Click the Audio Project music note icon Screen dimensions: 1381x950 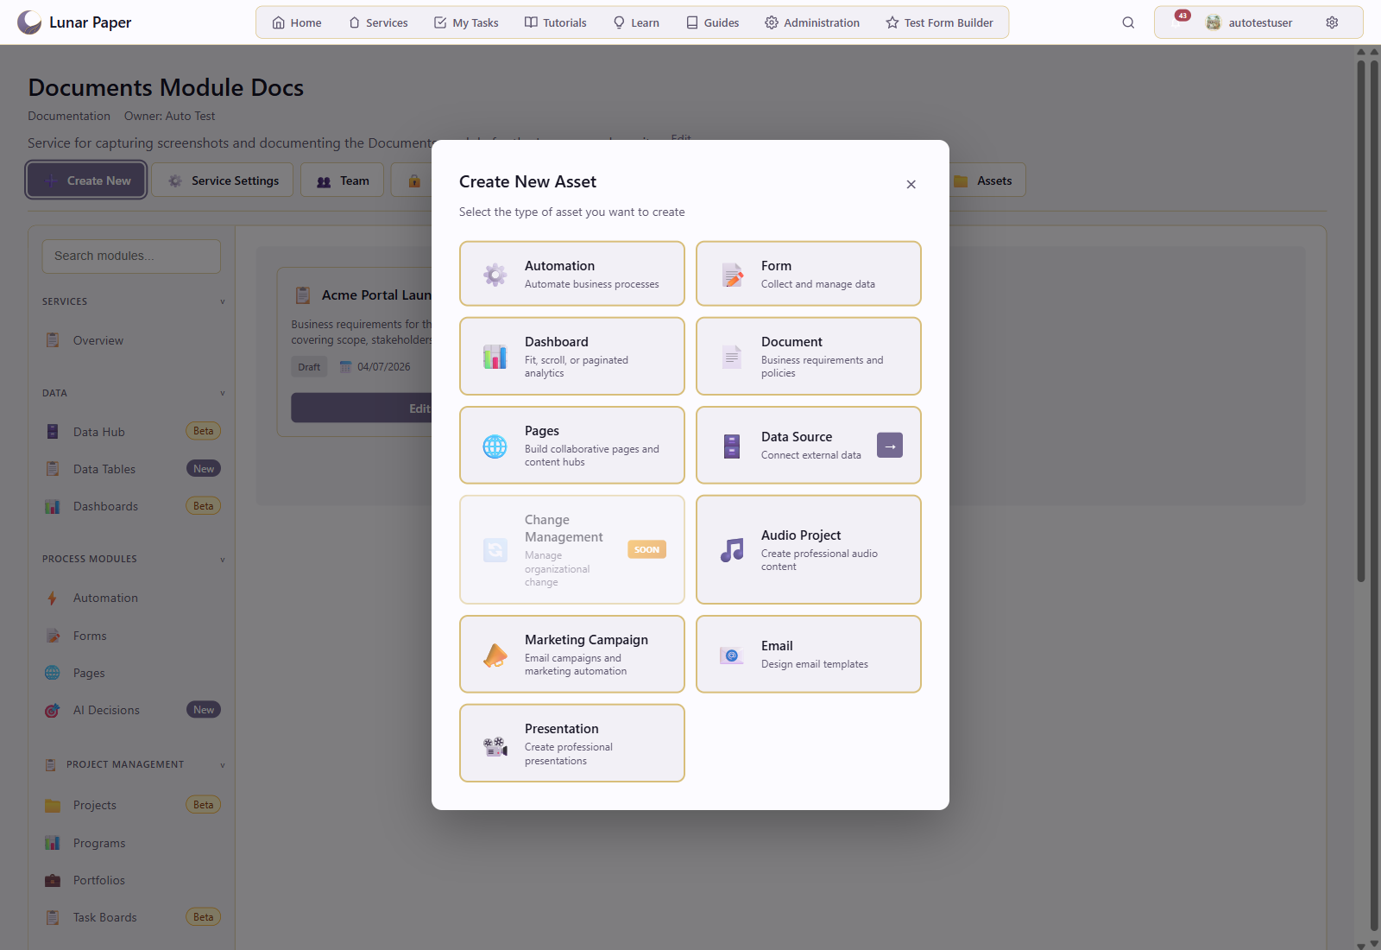tap(732, 550)
